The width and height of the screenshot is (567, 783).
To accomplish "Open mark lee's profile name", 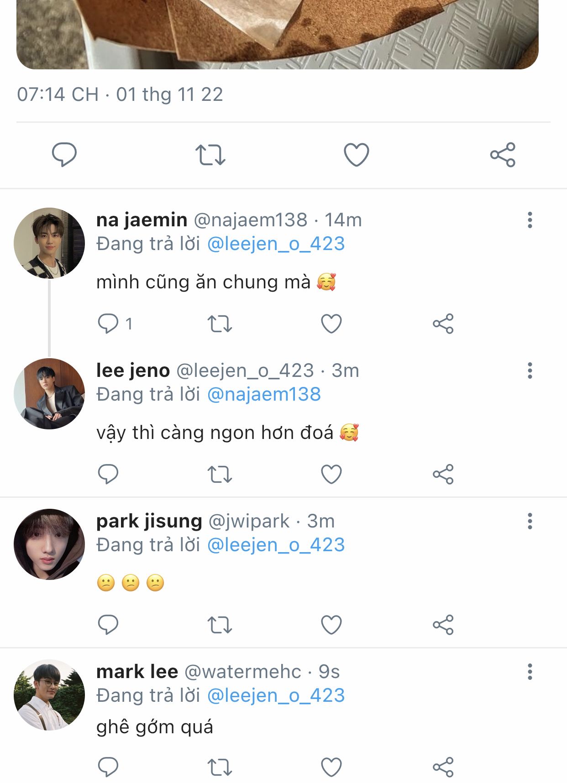I will click(x=137, y=672).
